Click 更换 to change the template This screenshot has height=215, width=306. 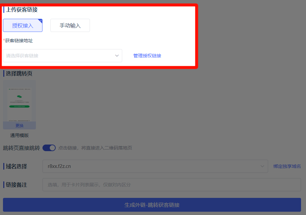pos(19,125)
